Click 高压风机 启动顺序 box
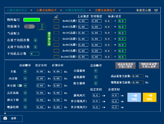The image size is (164, 124). (25, 93)
